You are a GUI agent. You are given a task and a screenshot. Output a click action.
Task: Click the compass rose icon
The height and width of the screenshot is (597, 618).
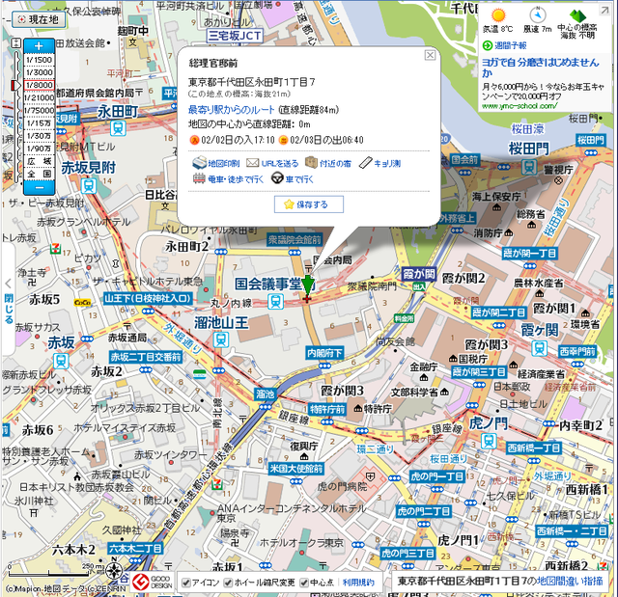[x=114, y=571]
